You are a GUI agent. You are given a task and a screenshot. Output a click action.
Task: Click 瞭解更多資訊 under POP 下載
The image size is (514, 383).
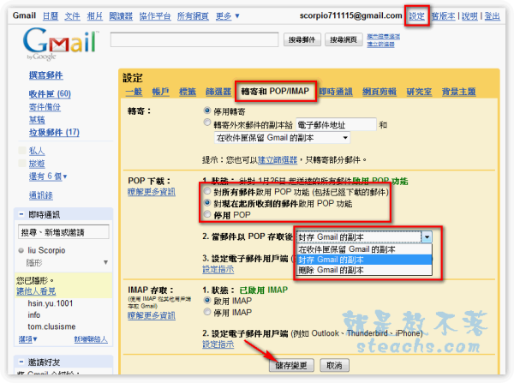(152, 192)
